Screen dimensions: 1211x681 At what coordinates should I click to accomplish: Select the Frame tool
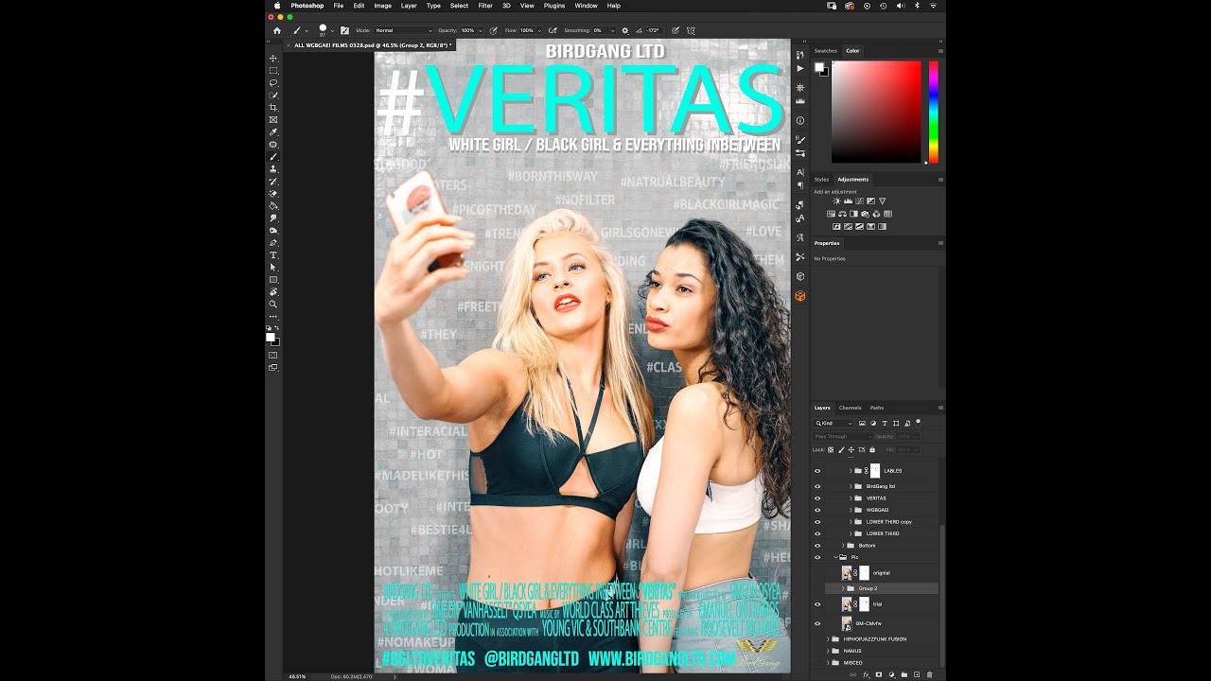(273, 120)
